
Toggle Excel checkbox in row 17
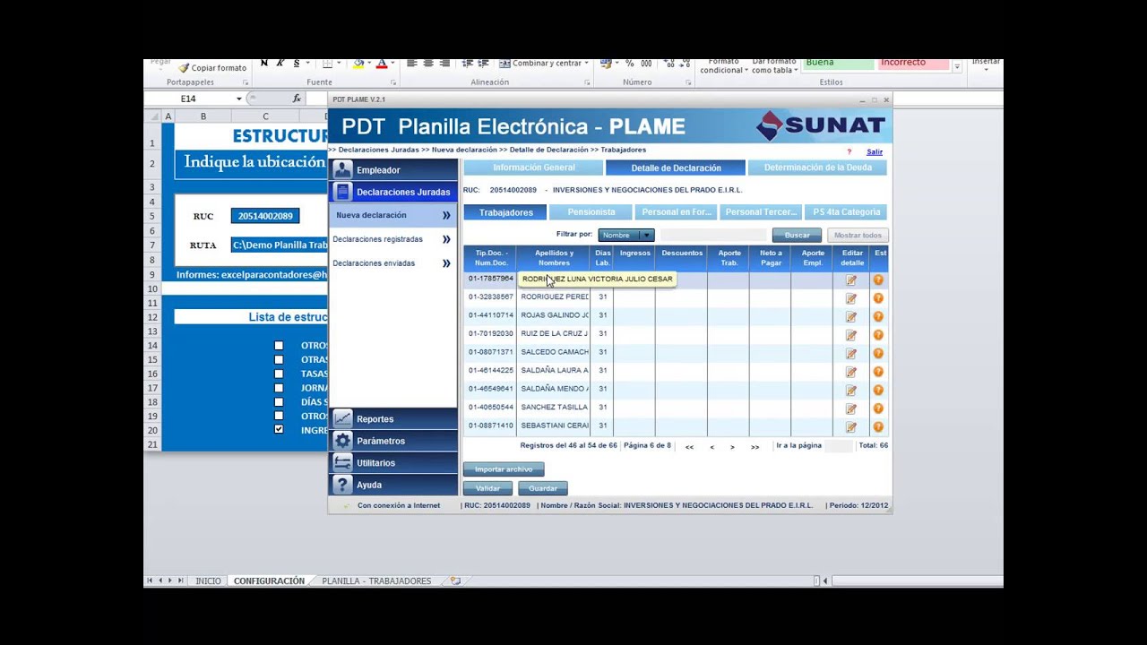click(x=279, y=388)
